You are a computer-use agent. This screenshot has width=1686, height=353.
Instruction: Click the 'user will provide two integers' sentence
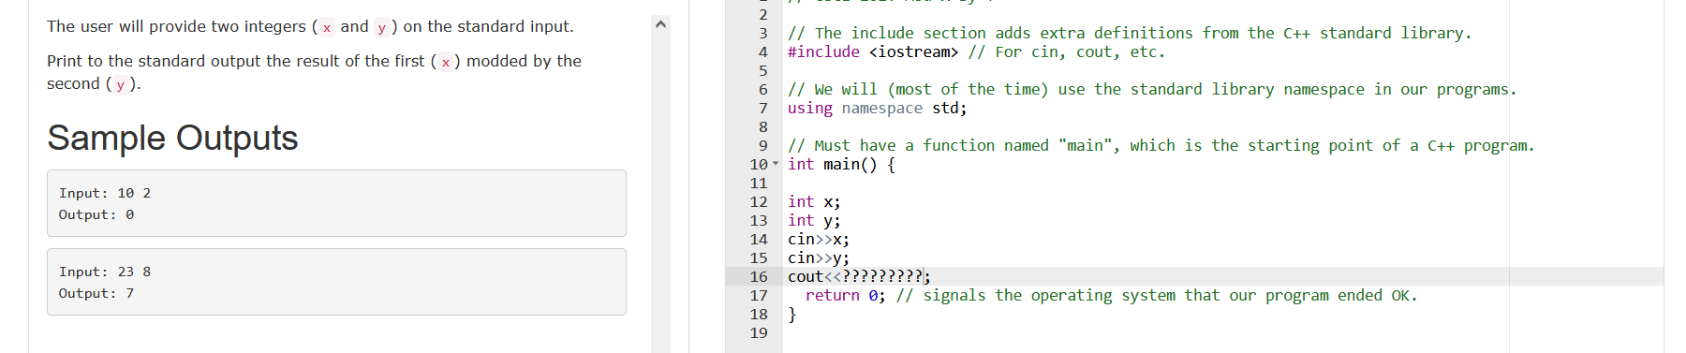pyautogui.click(x=310, y=26)
